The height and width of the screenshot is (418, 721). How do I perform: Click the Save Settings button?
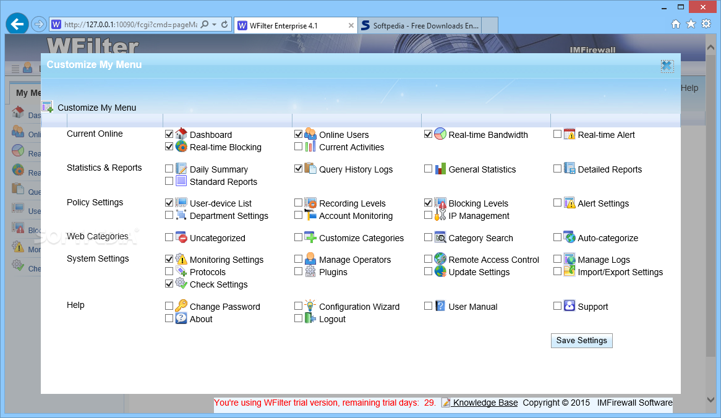coord(582,341)
